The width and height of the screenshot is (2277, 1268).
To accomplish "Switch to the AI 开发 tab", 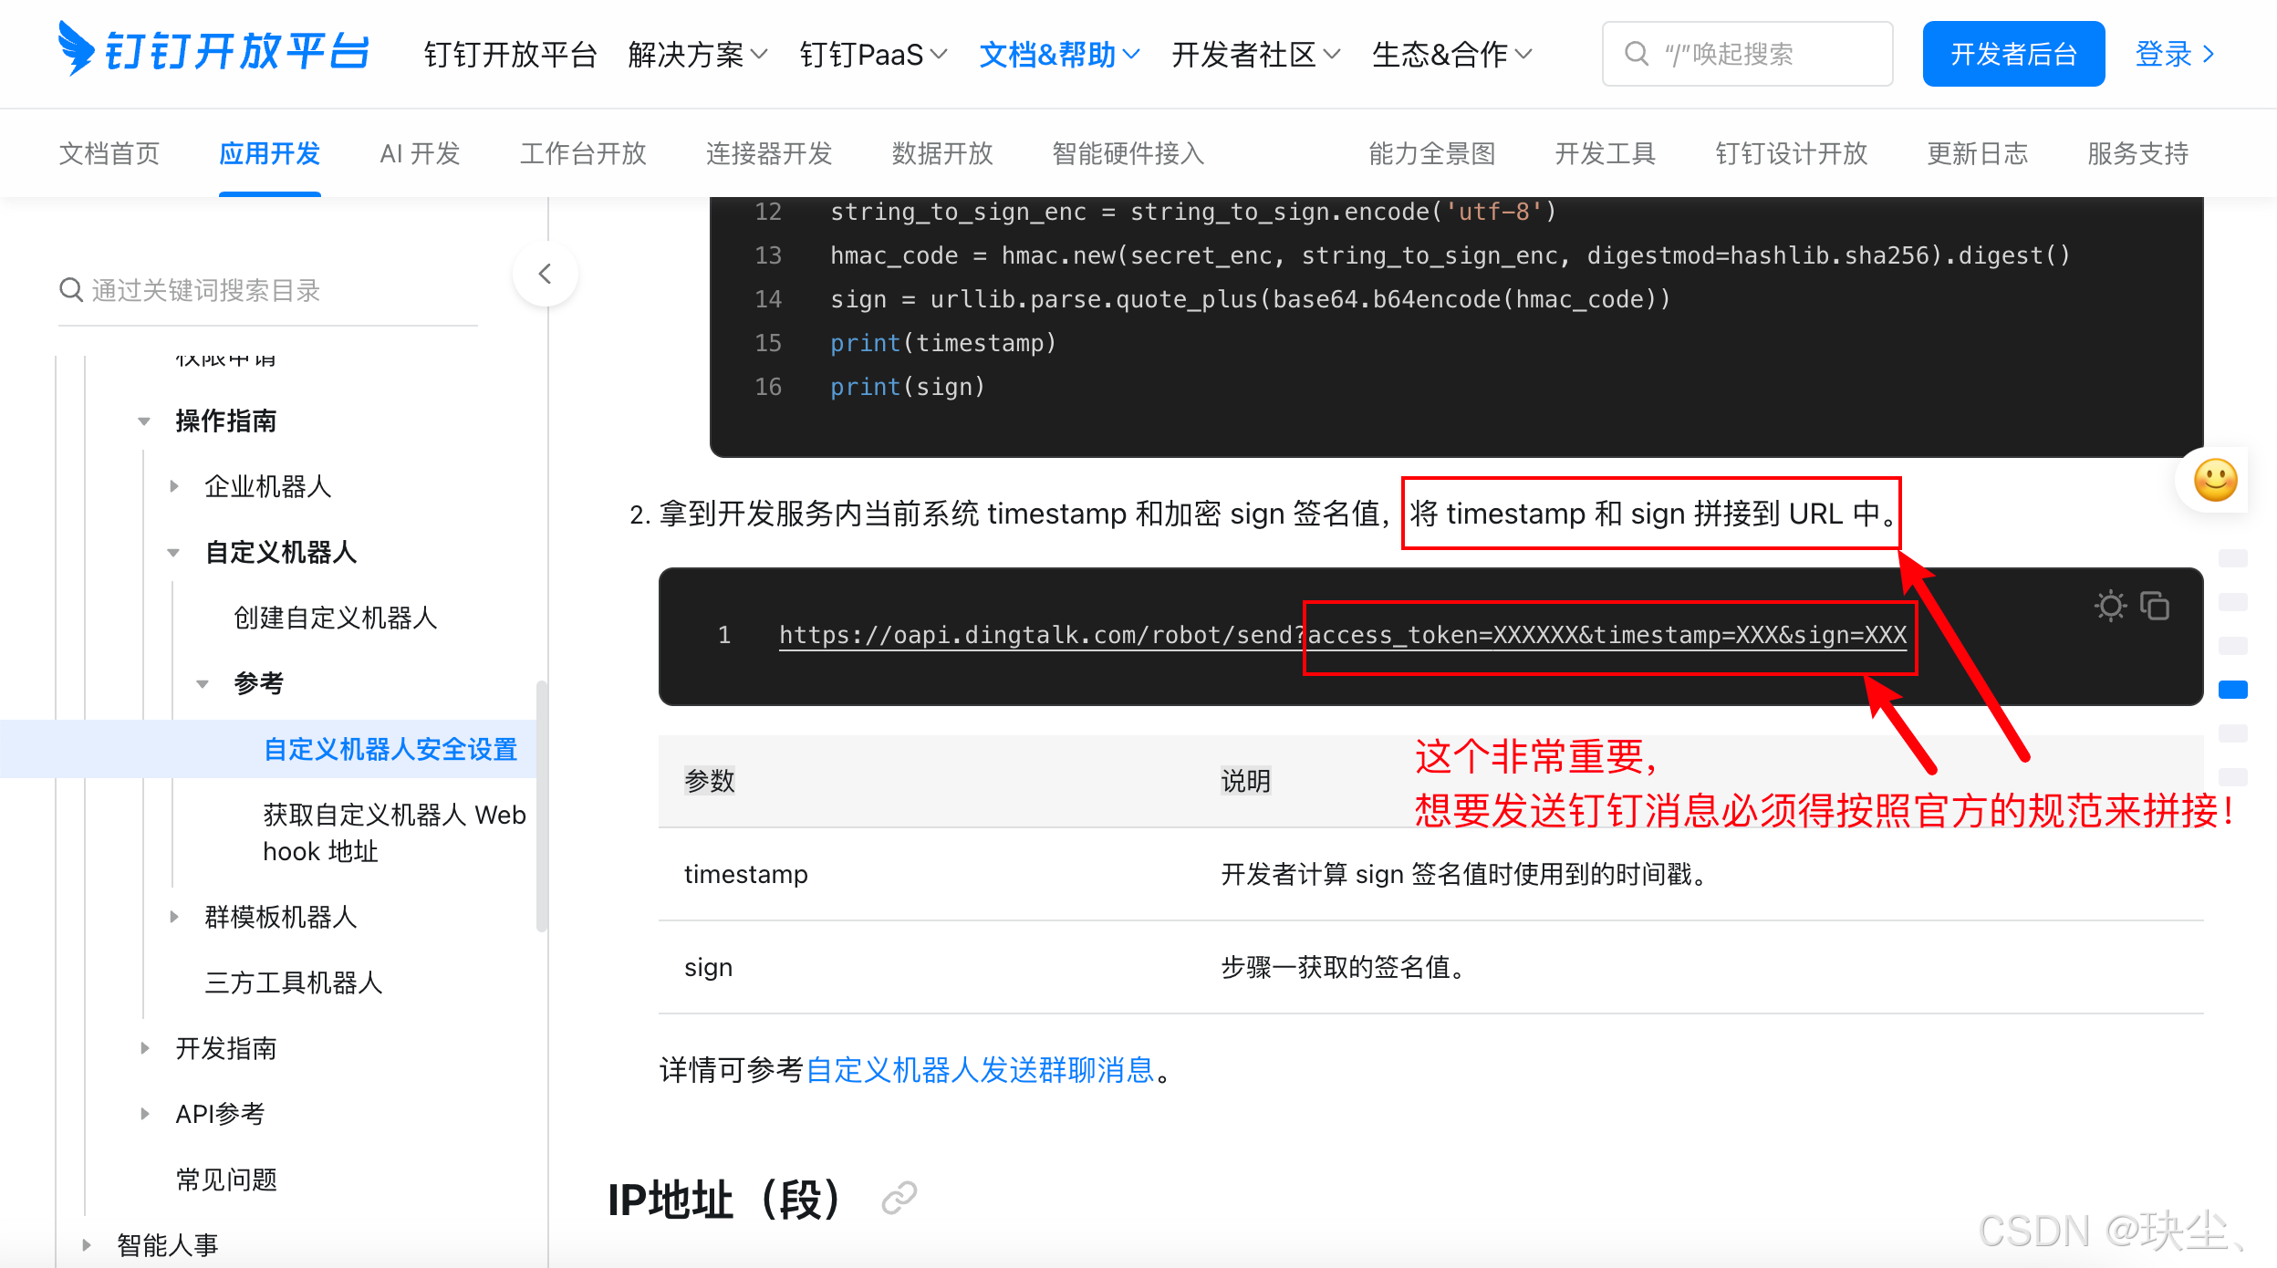I will tap(420, 153).
